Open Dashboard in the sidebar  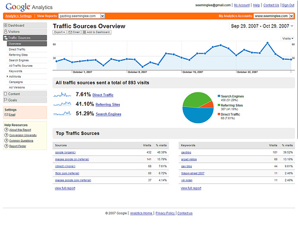click(x=25, y=25)
